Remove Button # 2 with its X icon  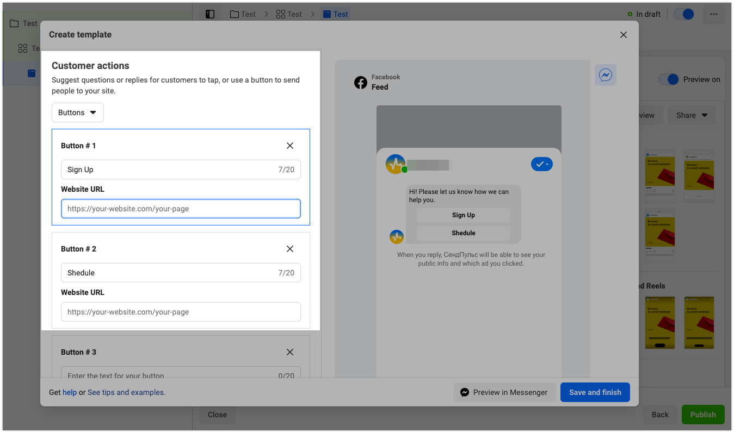click(x=289, y=249)
